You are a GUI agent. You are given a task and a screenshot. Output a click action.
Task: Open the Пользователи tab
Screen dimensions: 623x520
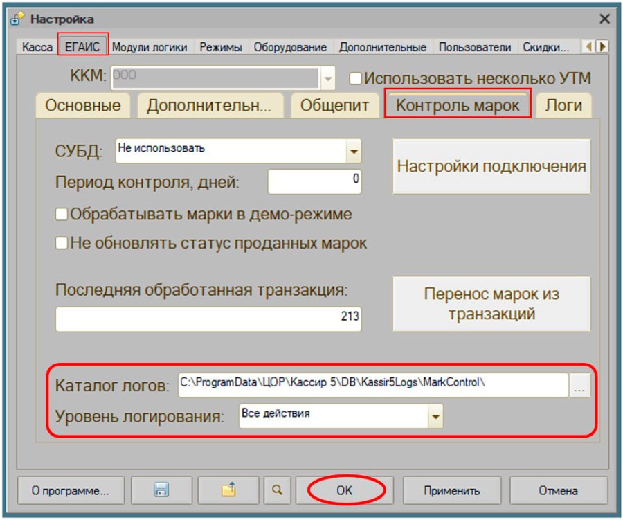point(475,47)
